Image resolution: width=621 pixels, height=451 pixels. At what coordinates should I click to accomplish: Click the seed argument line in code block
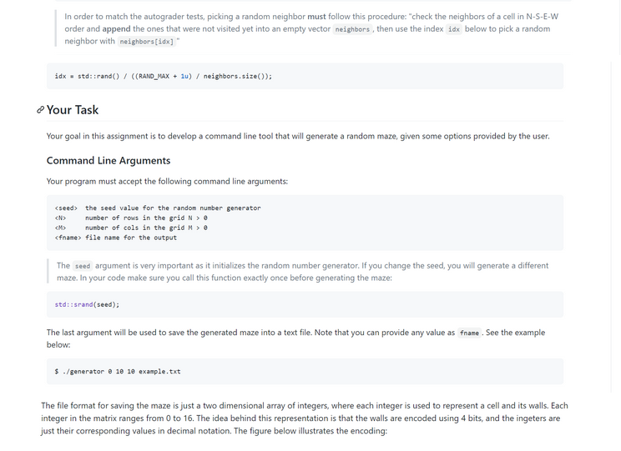[158, 208]
